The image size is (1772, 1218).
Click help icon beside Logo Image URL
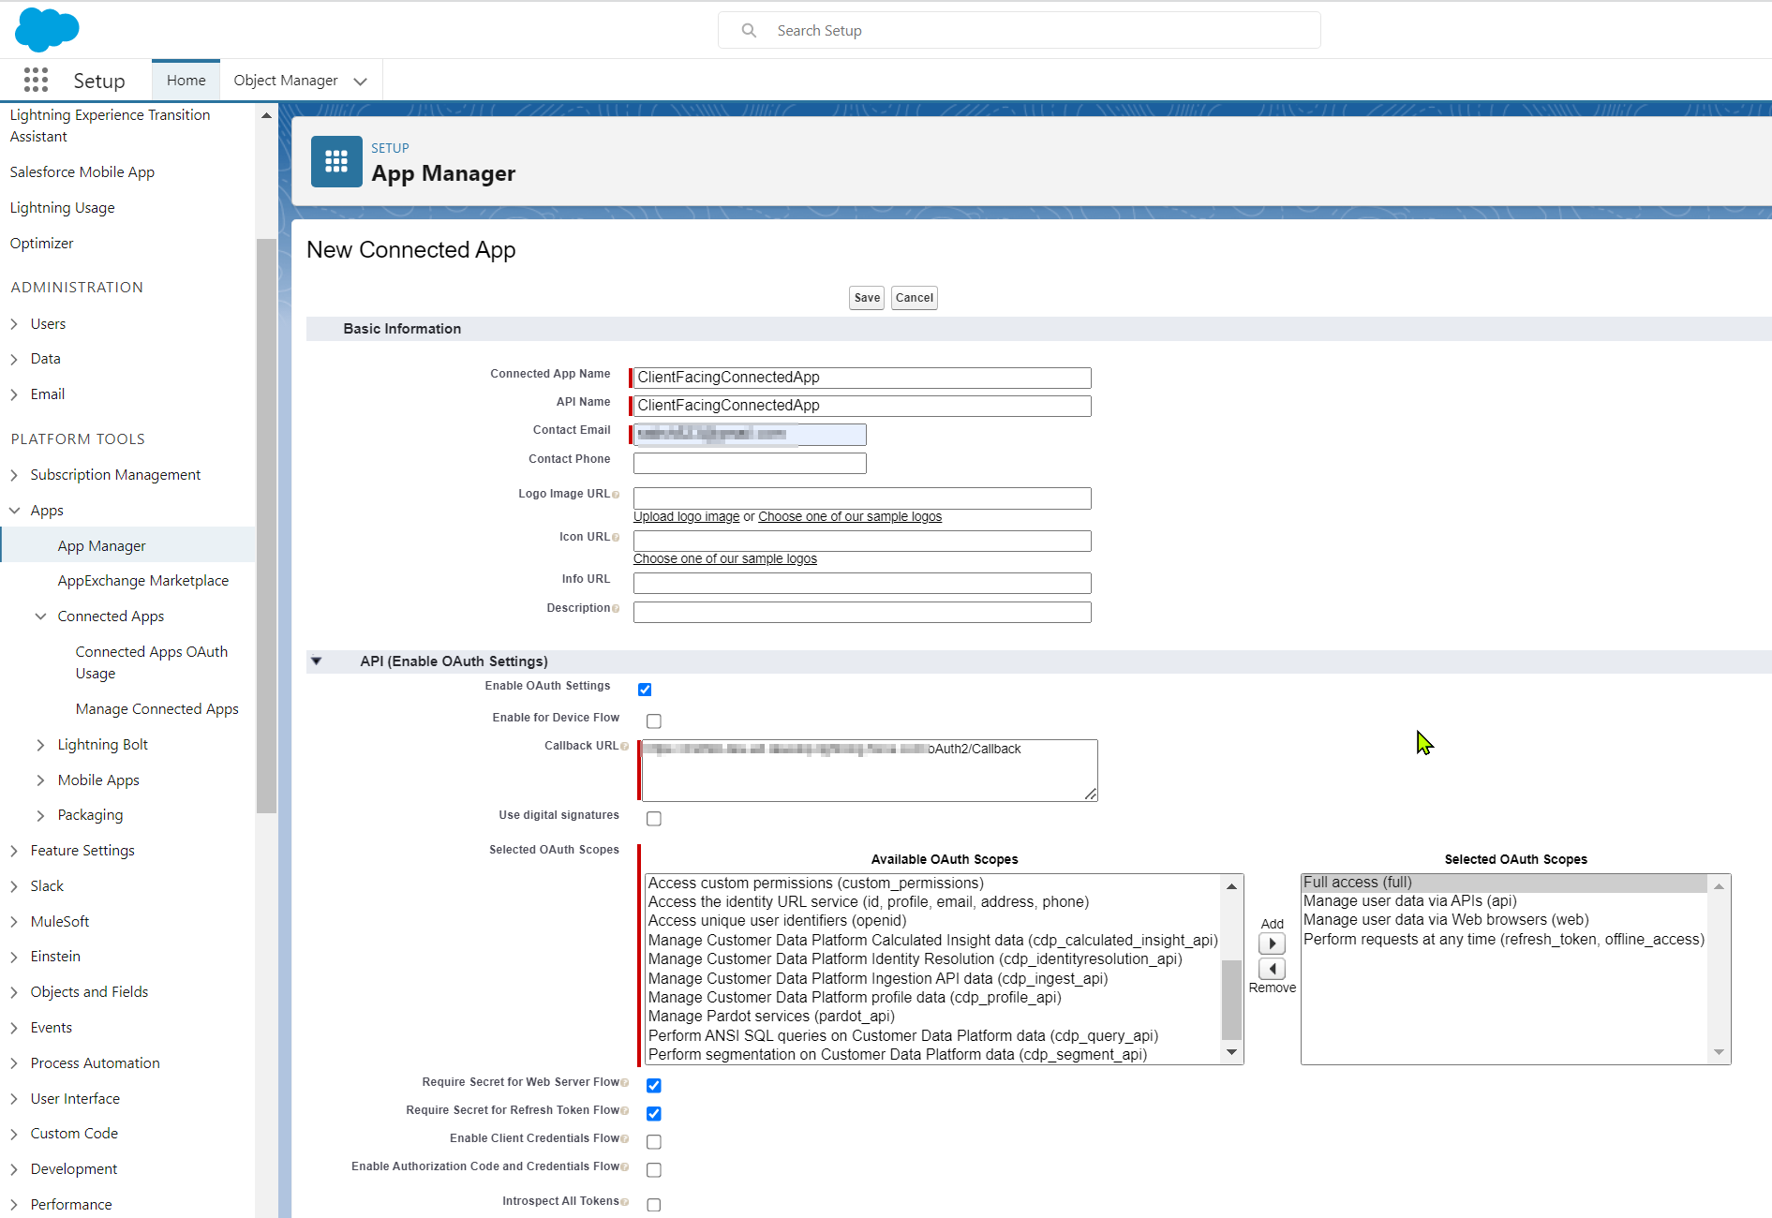tap(616, 495)
